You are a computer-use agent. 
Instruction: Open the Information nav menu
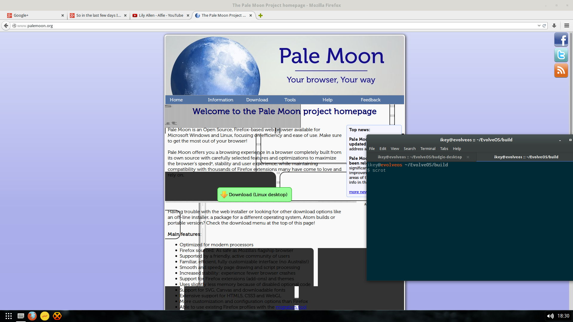[221, 100]
